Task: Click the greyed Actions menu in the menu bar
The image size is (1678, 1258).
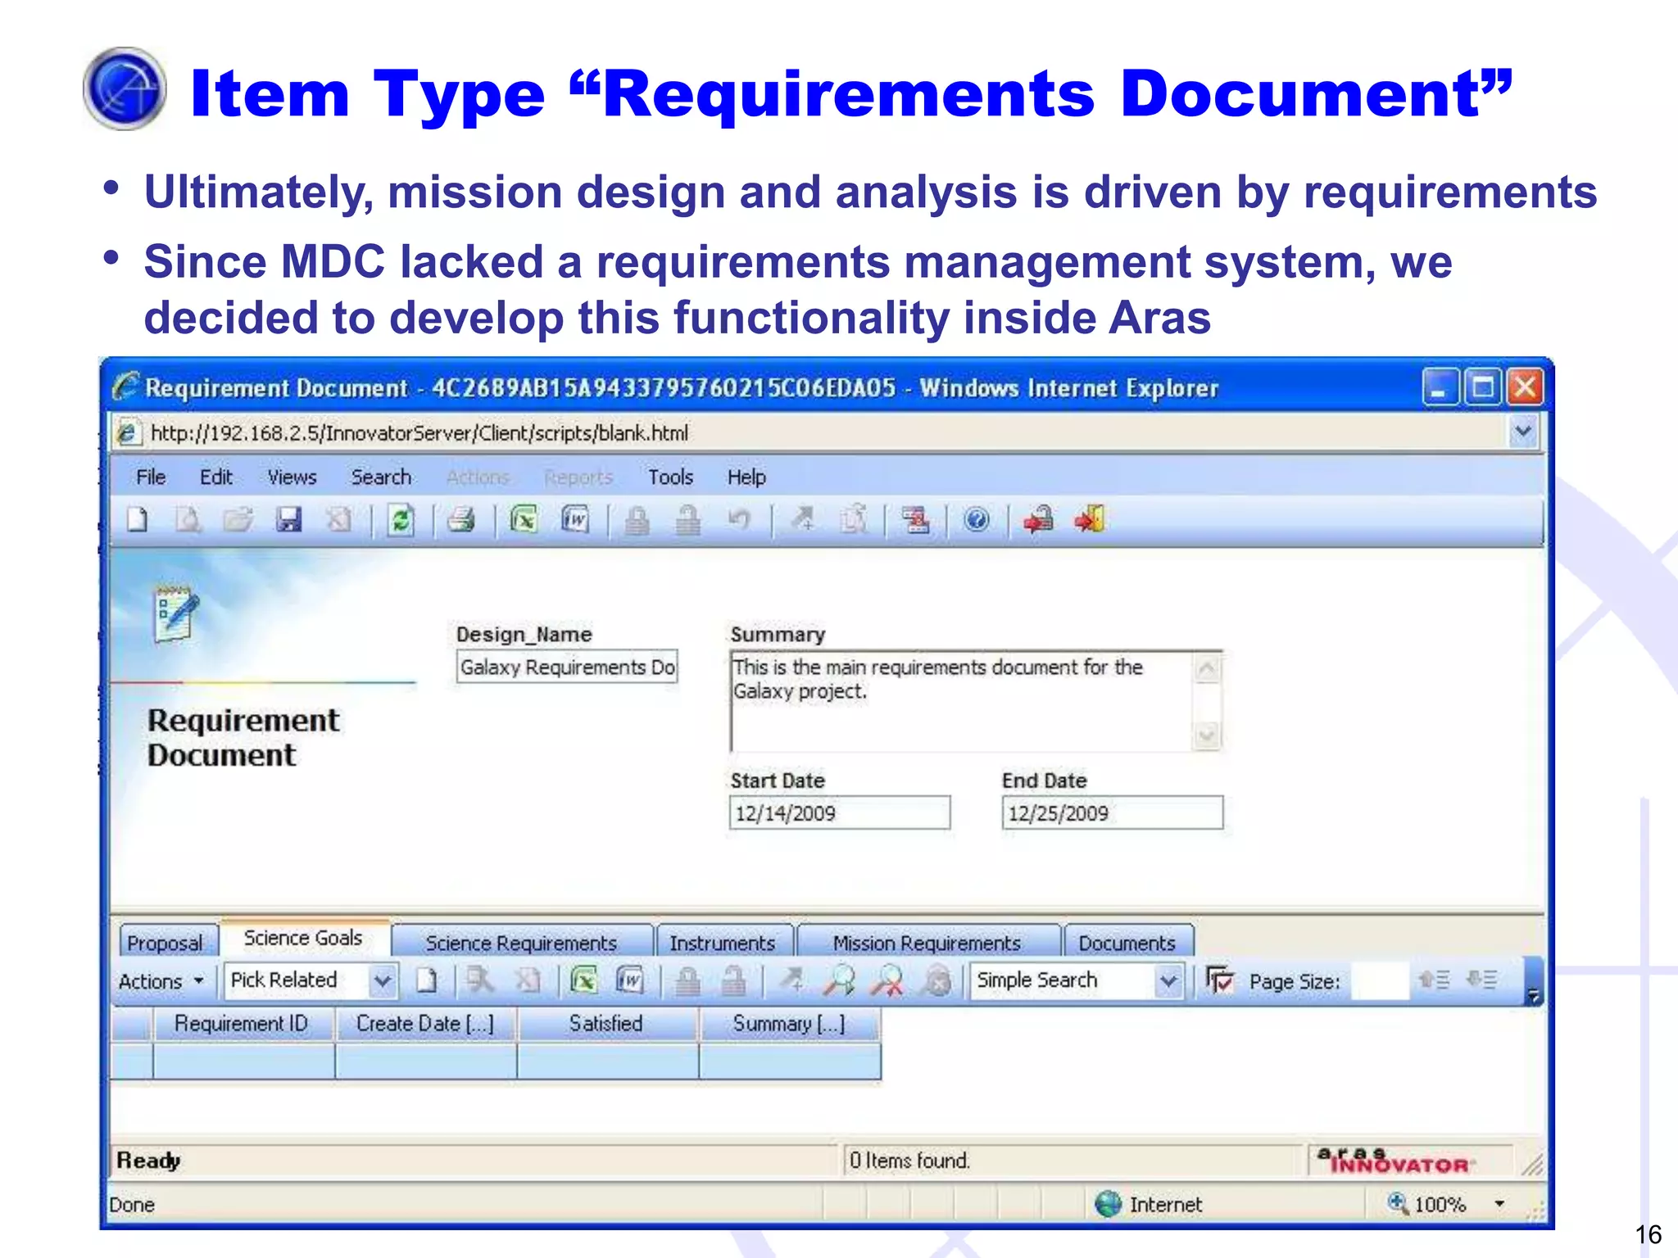Action: tap(478, 477)
